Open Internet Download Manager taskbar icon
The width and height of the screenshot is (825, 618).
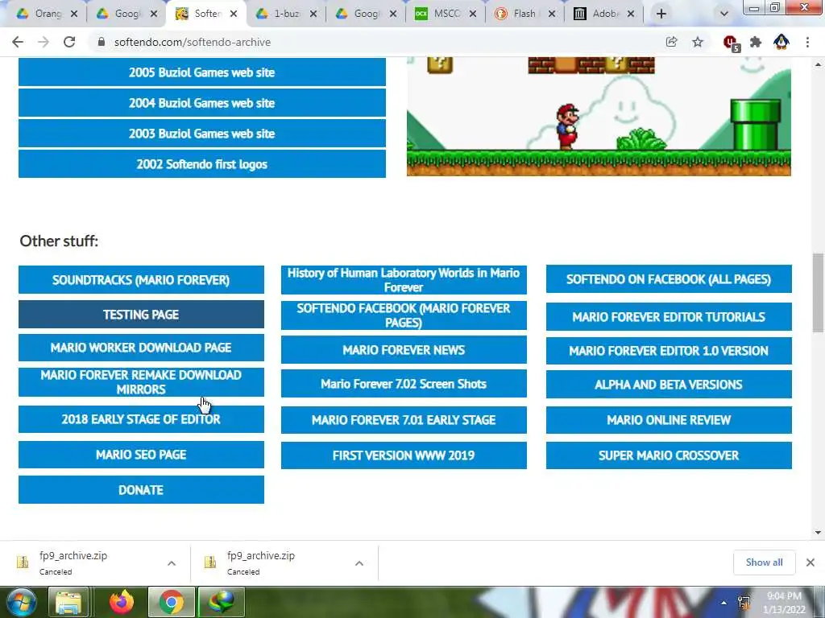tap(221, 602)
